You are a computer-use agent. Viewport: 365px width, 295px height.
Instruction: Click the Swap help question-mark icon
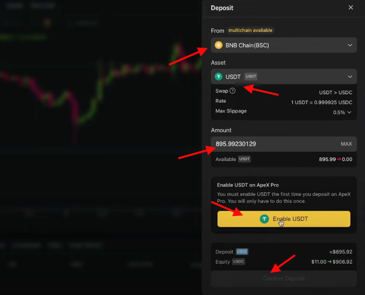pos(232,91)
